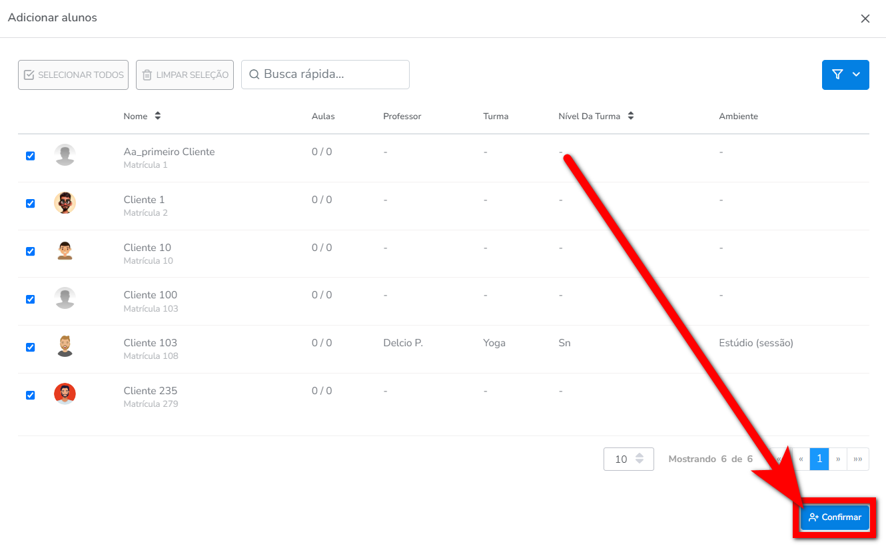Click the name Aa_primeiro Cliente
The image size is (886, 546).
169,152
